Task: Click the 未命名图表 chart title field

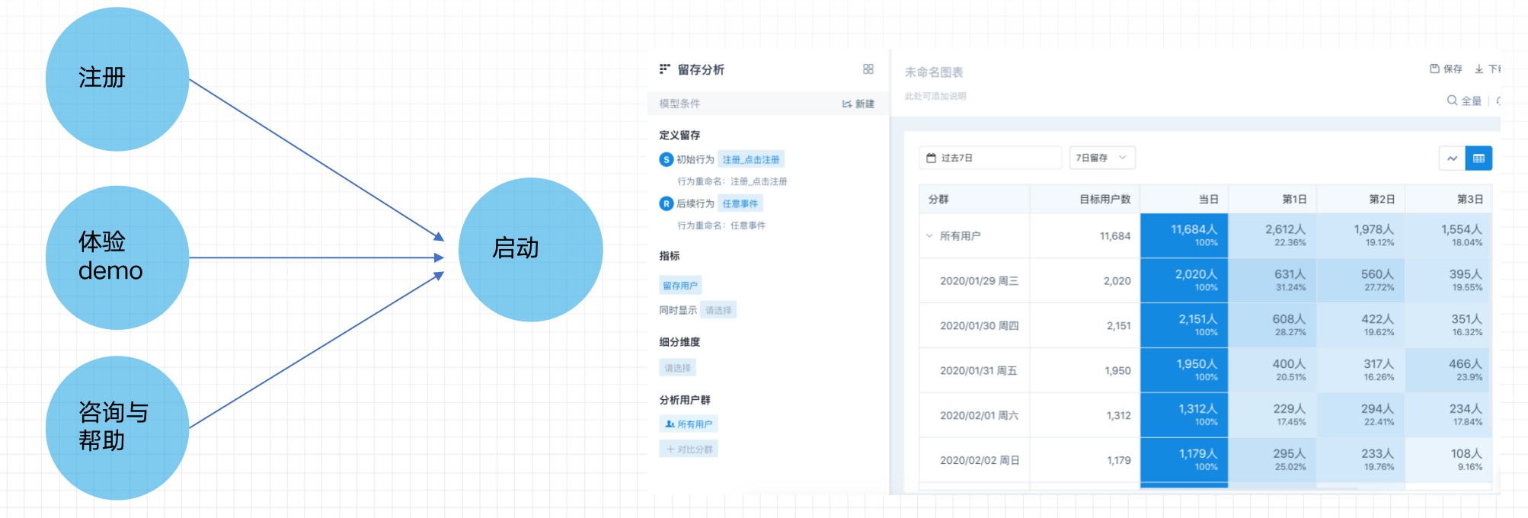Action: [934, 72]
